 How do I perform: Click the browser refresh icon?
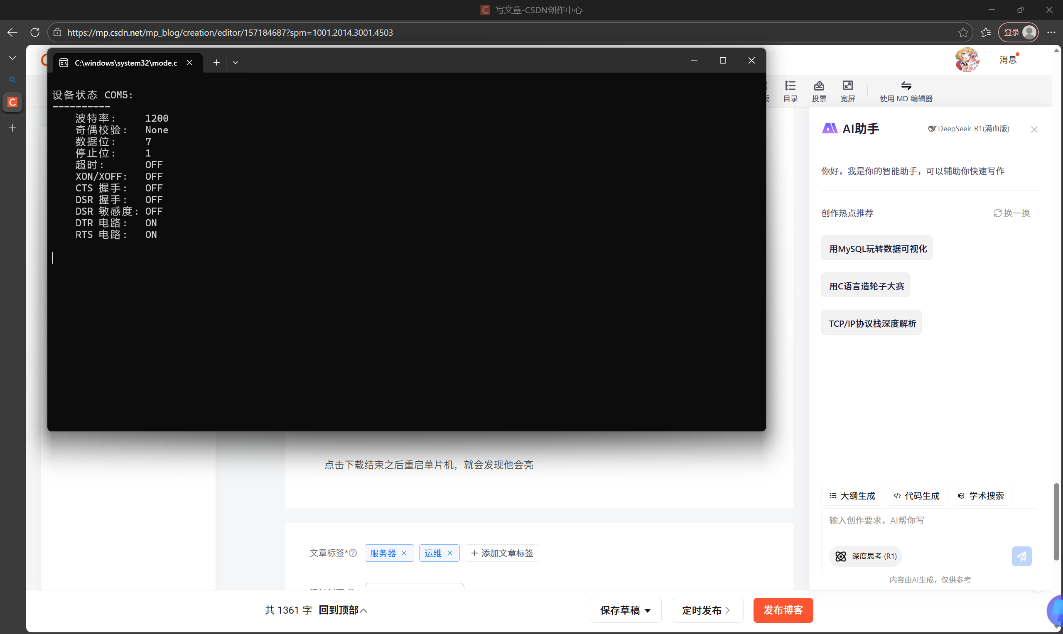[35, 32]
